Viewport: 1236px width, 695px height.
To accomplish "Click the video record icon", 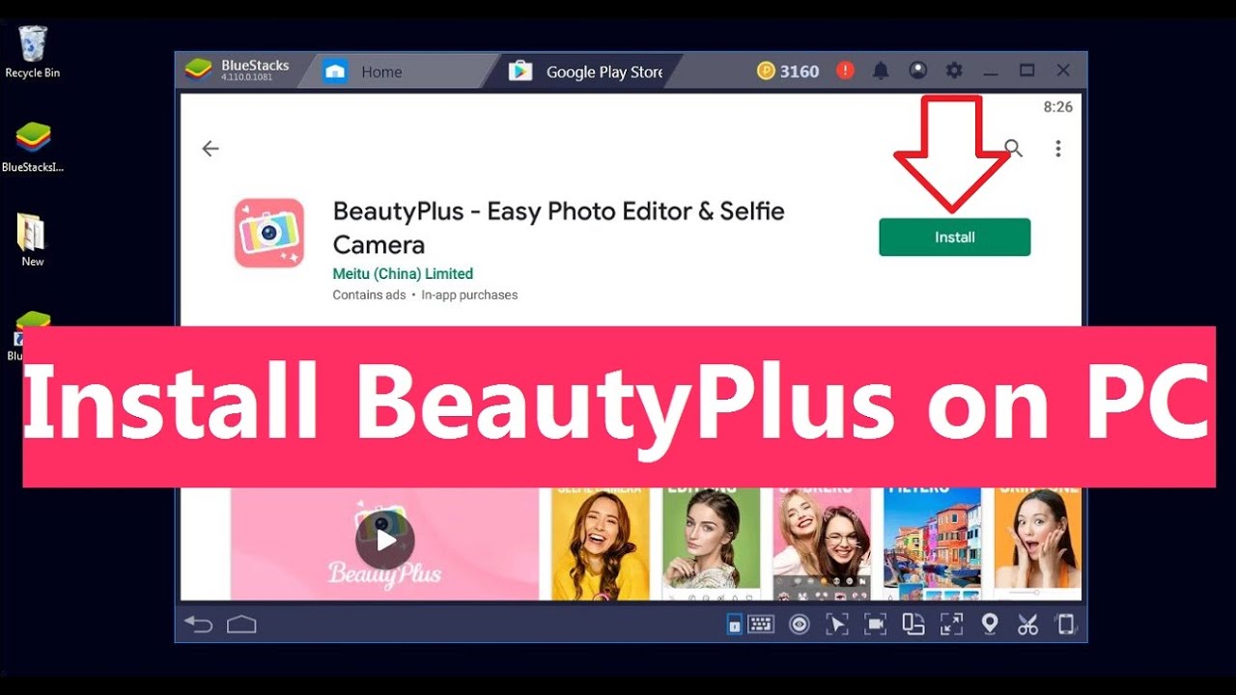I will click(x=875, y=625).
